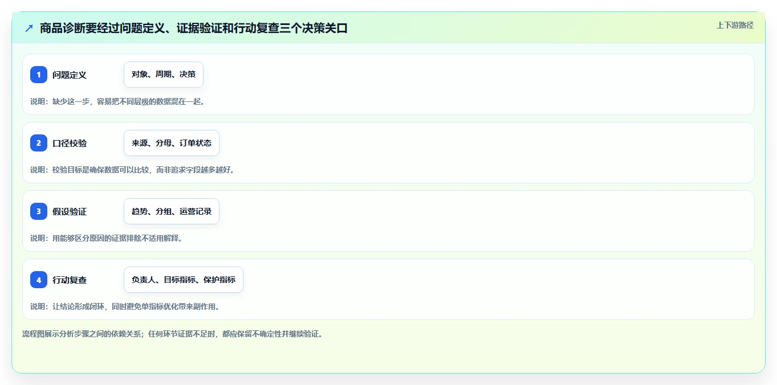Click the 行动复查 step label
This screenshot has width=777, height=385.
click(70, 280)
